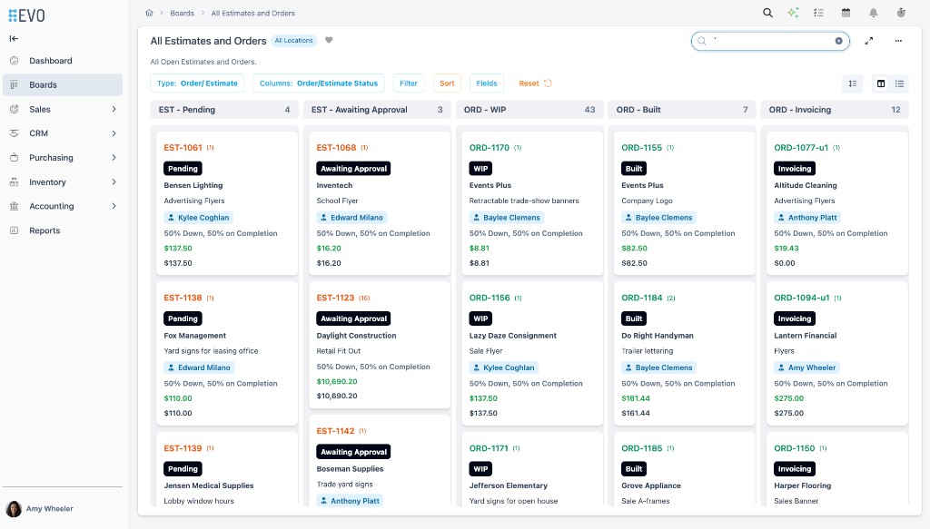Open the task checklist icon
This screenshot has width=930, height=529.
pos(819,13)
